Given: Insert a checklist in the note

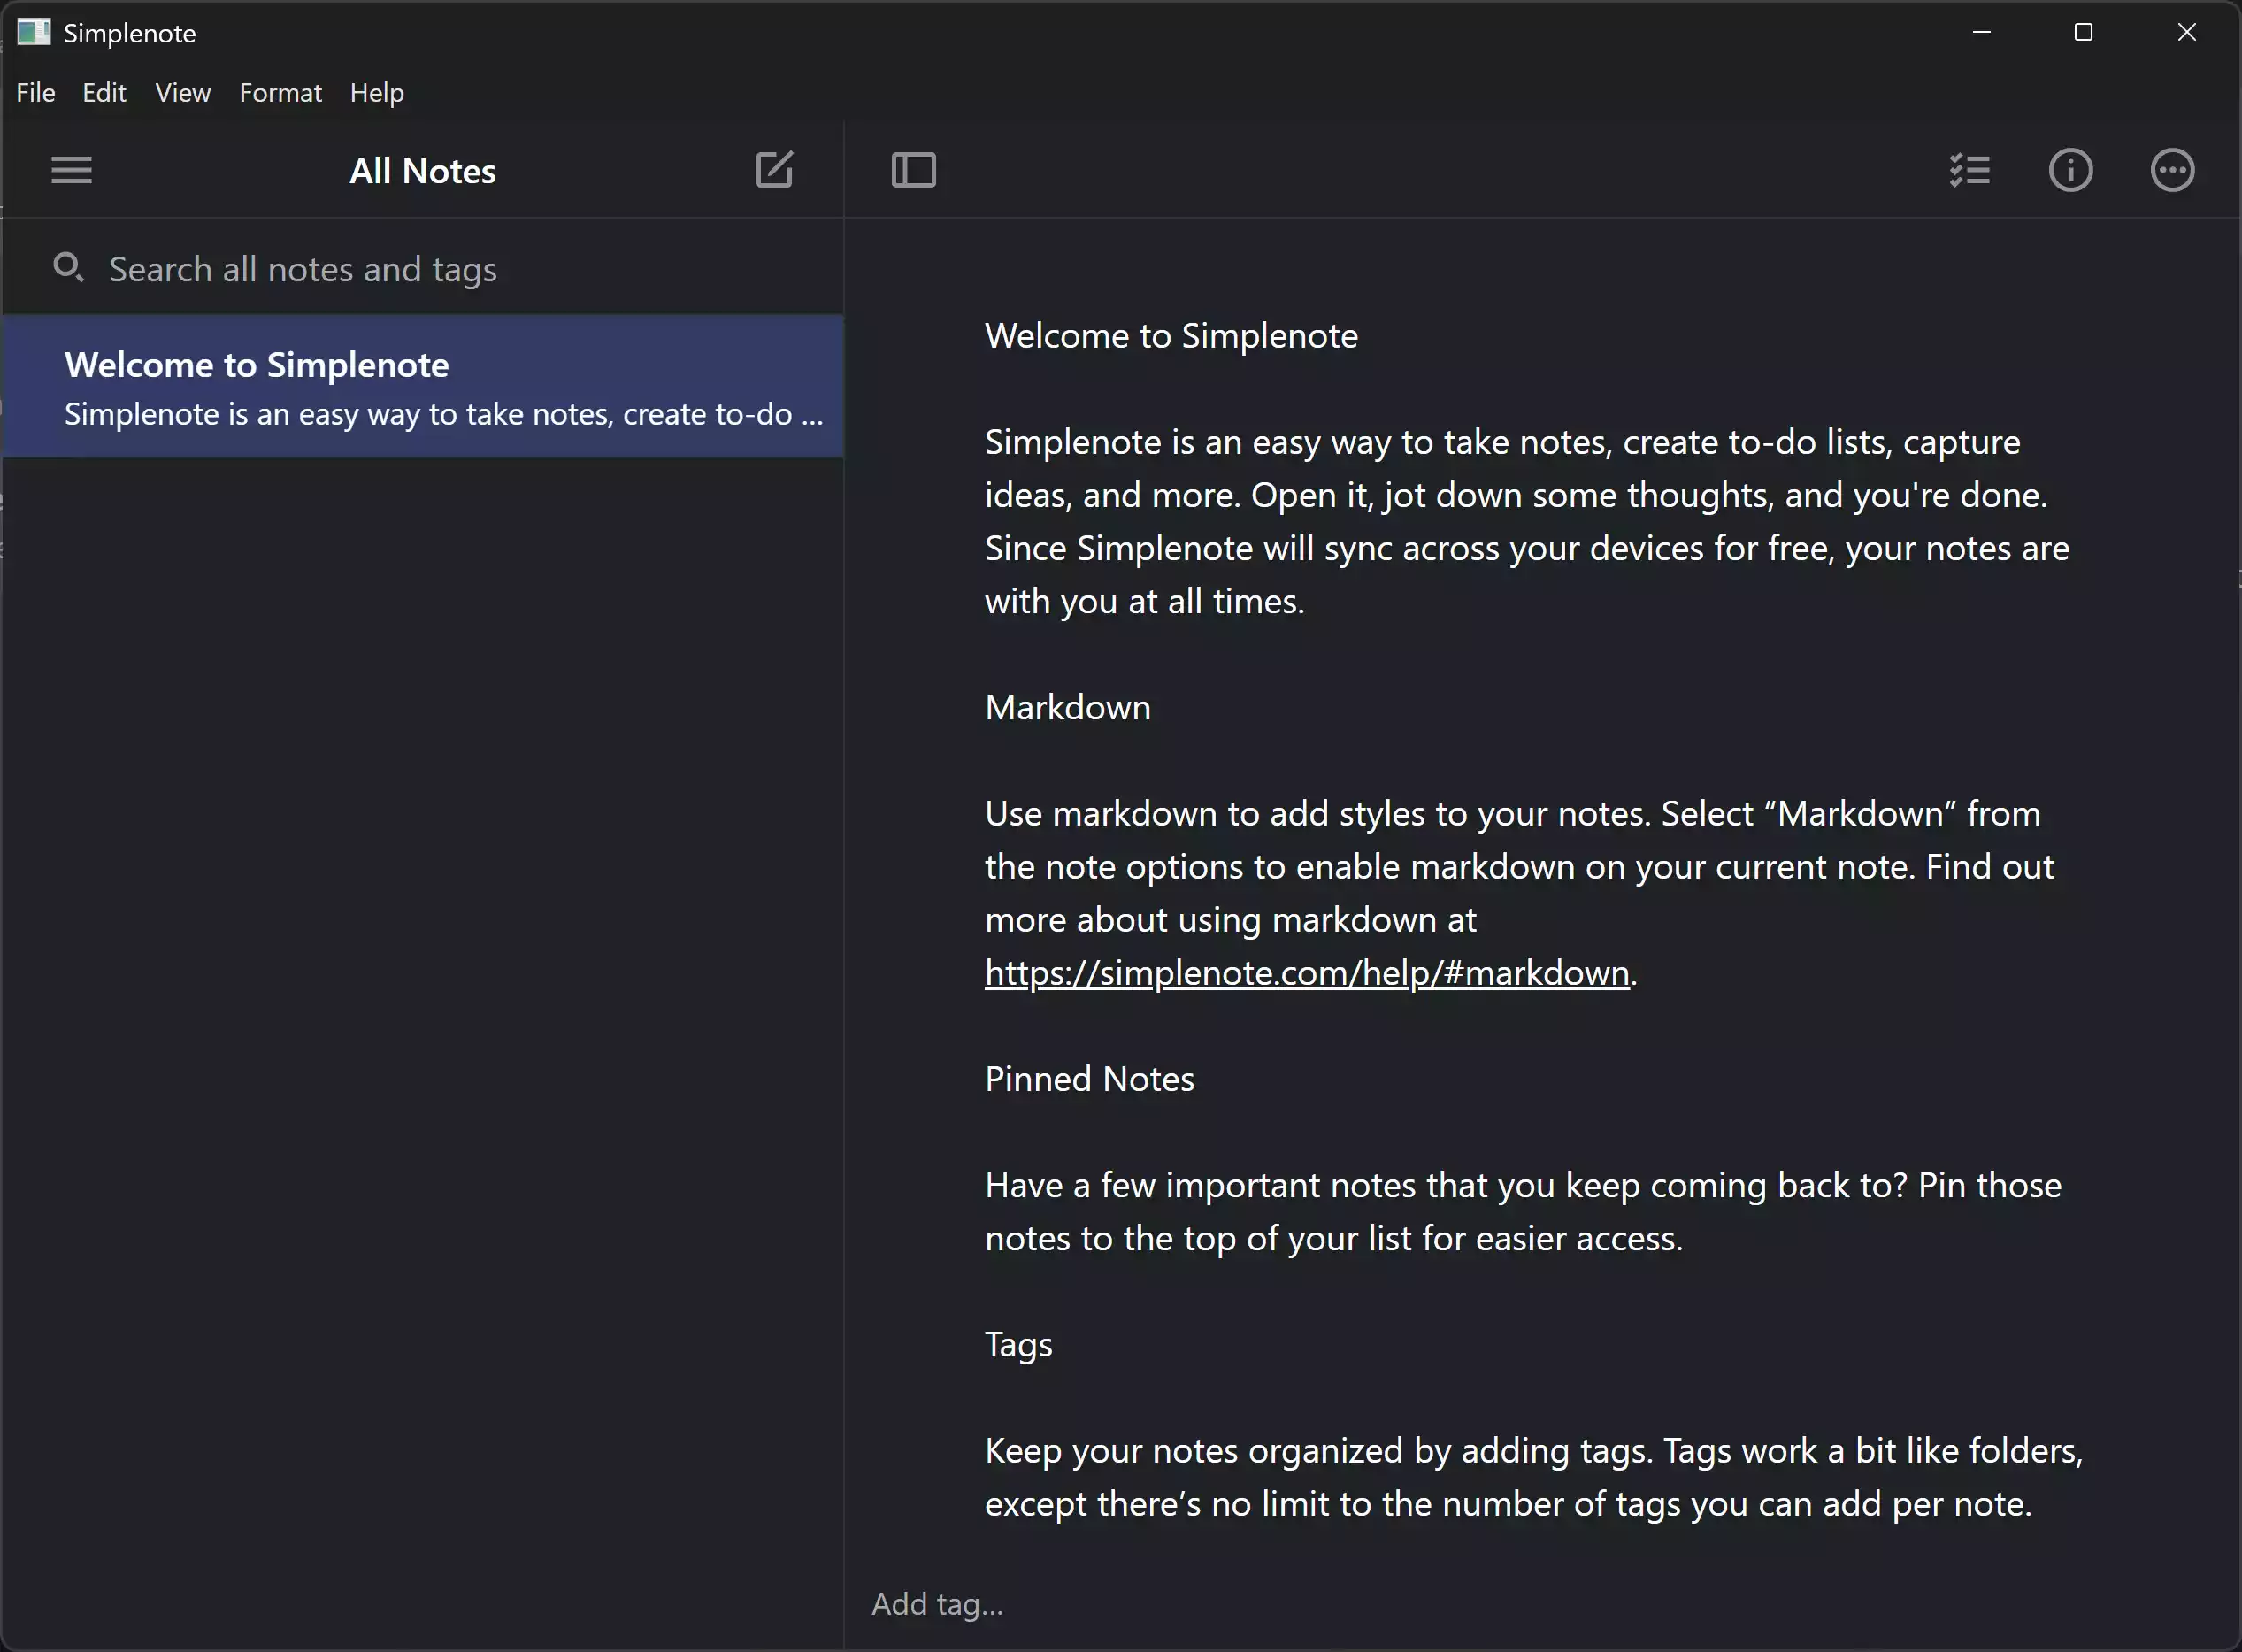Looking at the screenshot, I should [1969, 170].
